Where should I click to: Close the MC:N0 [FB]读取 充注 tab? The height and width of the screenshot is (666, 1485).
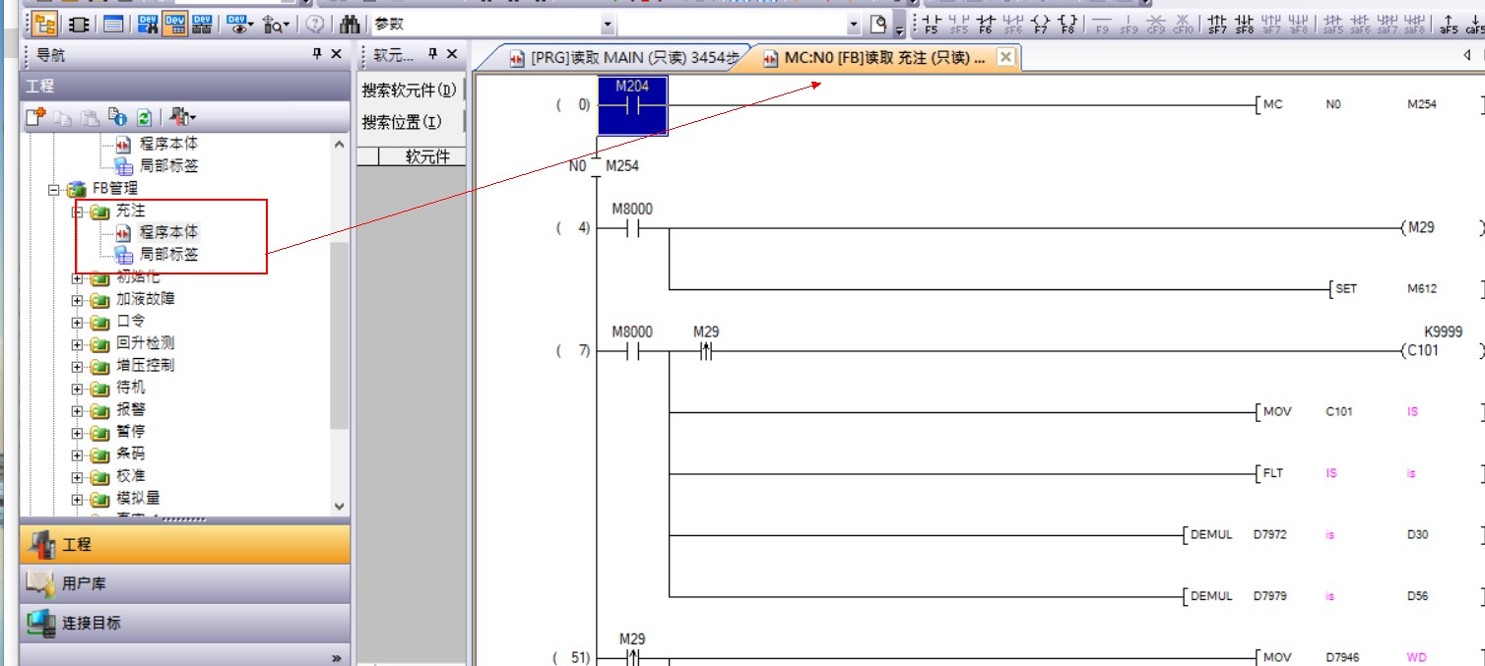1005,58
